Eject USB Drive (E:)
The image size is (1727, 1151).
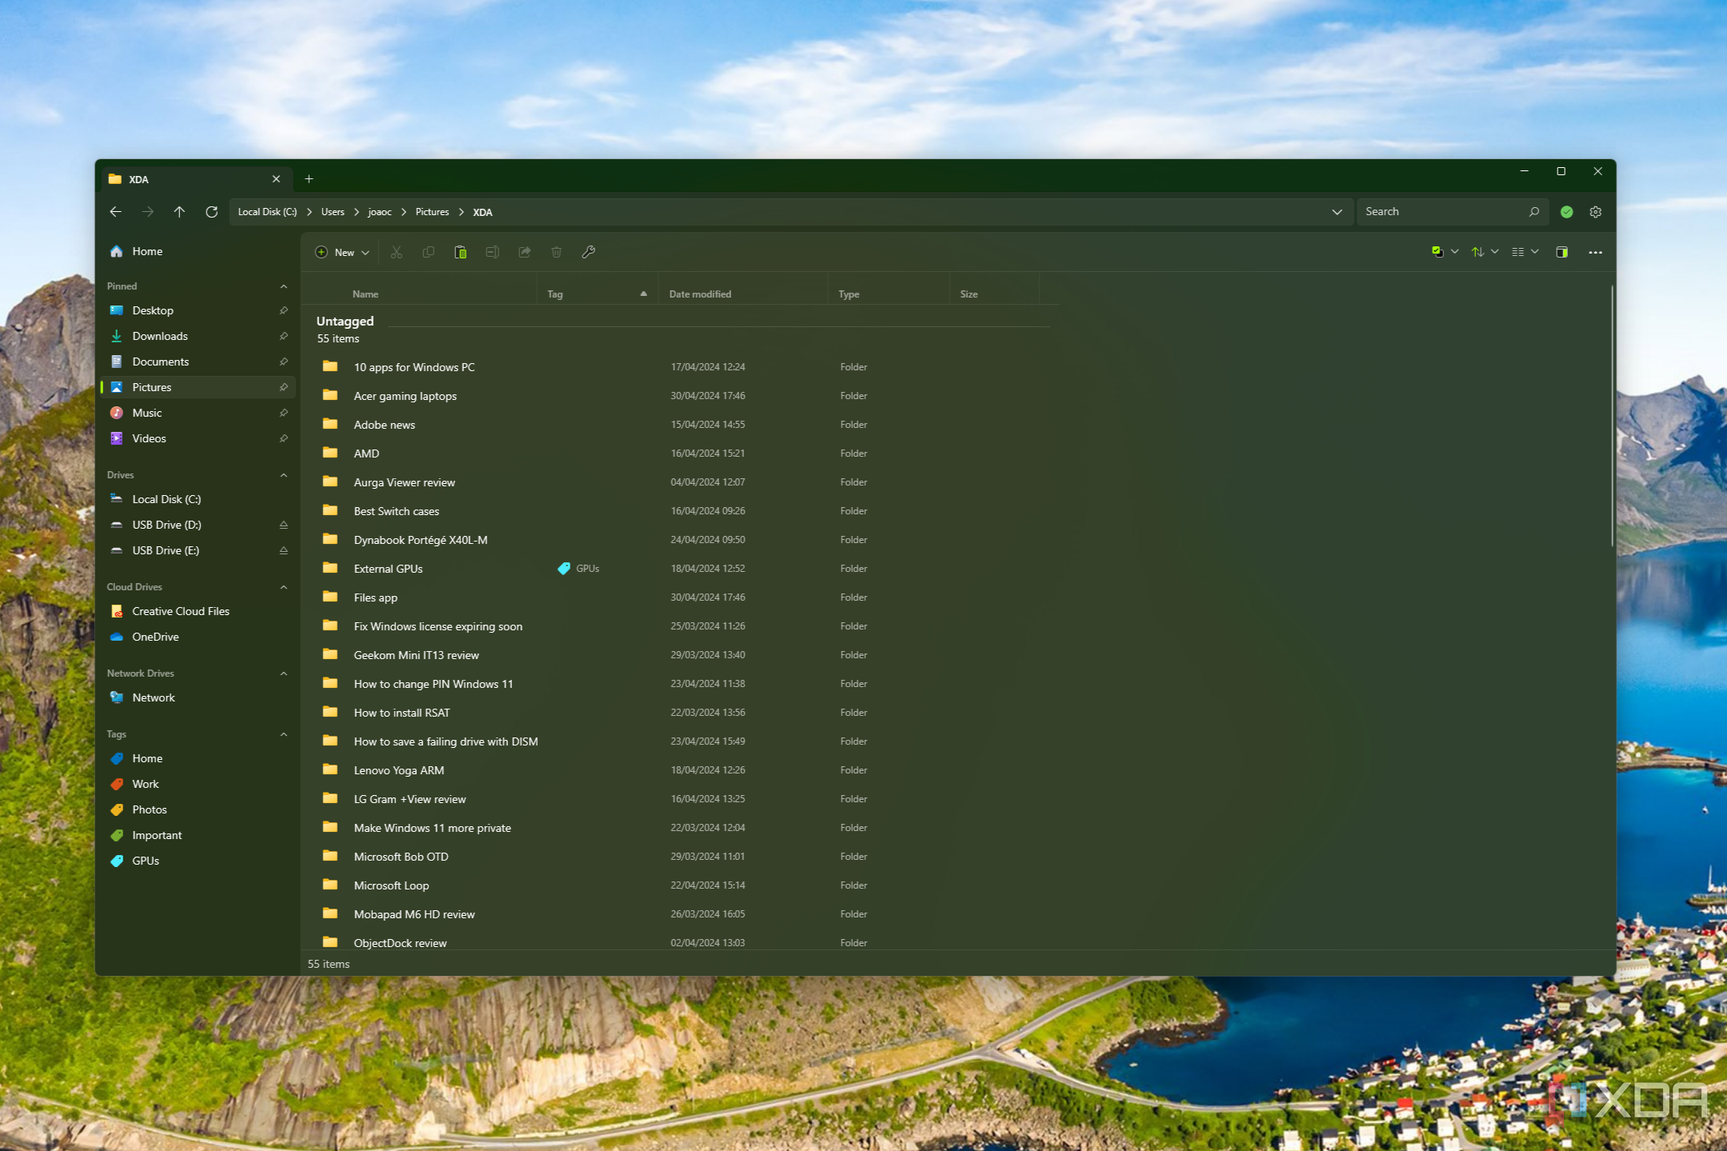coord(283,550)
